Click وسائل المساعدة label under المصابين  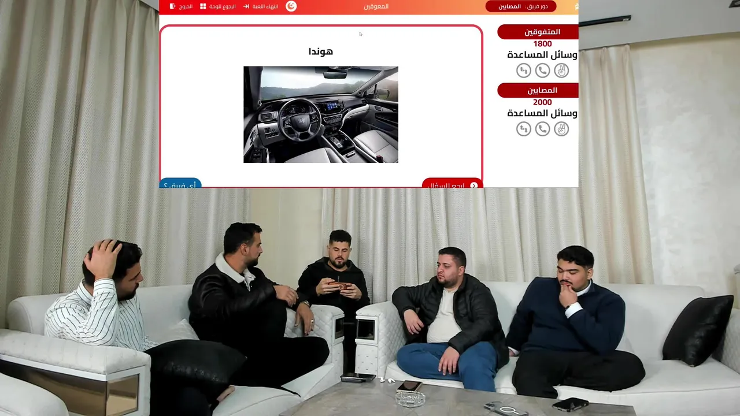[542, 113]
